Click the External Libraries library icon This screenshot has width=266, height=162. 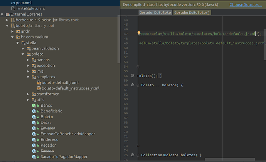point(8,14)
